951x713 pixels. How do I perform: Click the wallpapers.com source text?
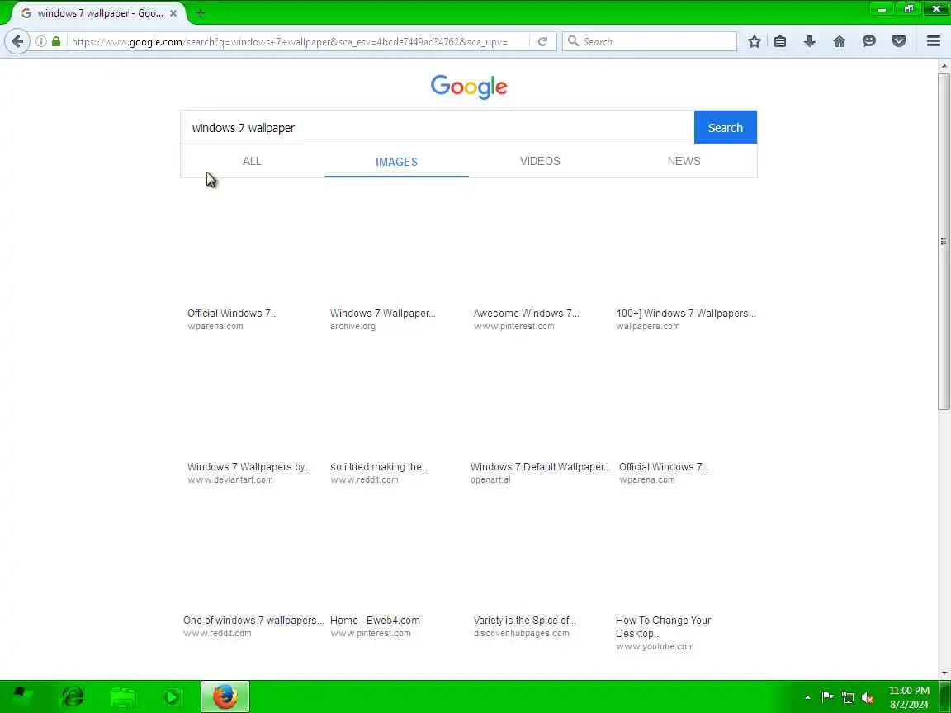click(648, 326)
